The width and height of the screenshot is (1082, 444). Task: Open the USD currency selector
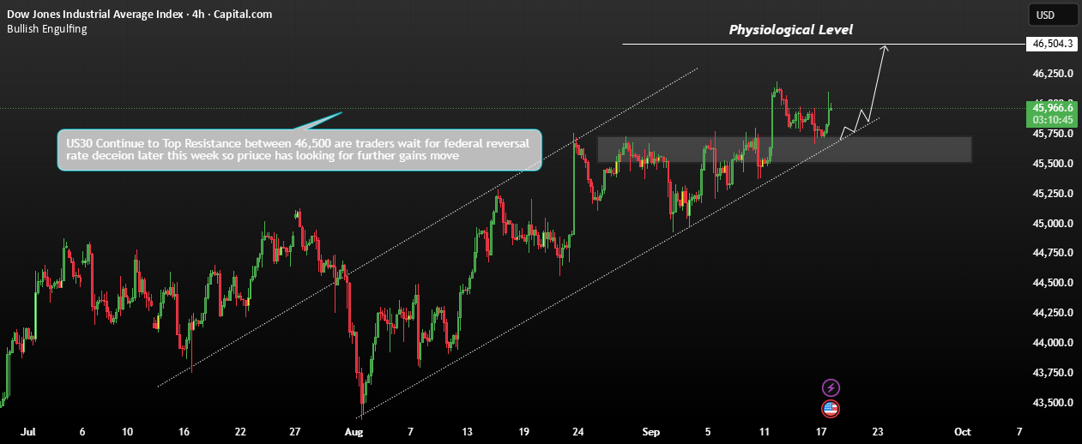tap(1053, 15)
